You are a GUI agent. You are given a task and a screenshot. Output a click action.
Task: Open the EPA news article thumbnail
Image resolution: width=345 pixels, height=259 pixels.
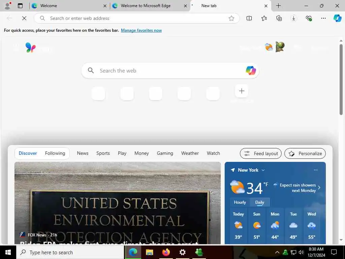pyautogui.click(x=118, y=203)
